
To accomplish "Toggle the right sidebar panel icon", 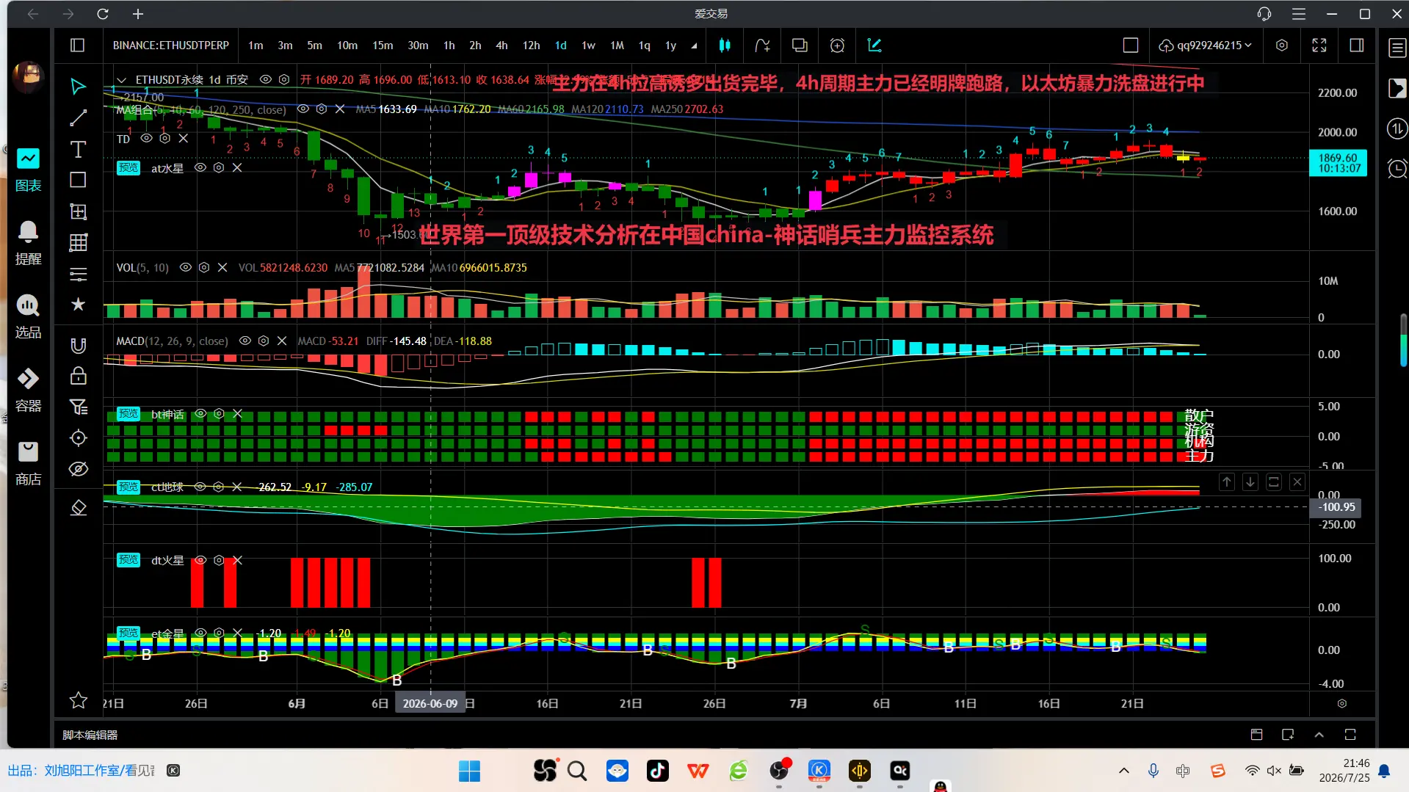I will click(x=1357, y=46).
